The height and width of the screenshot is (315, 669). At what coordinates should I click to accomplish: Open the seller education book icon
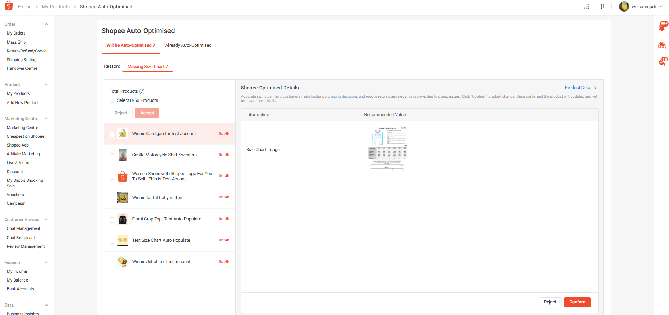pos(601,6)
